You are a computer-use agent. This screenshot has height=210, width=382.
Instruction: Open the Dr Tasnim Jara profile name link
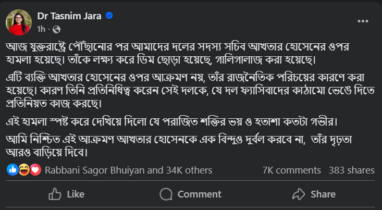(x=69, y=16)
